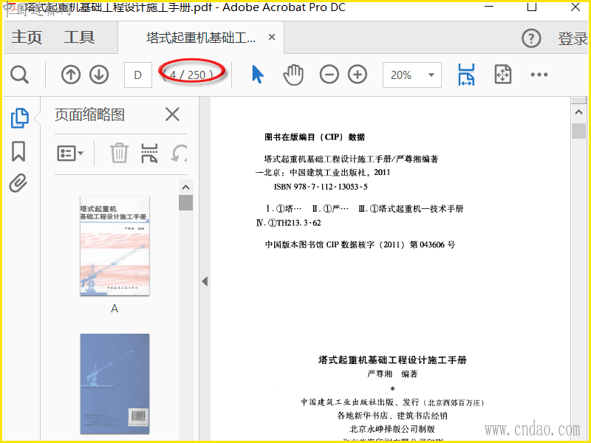Click the page number input field

pyautogui.click(x=138, y=75)
